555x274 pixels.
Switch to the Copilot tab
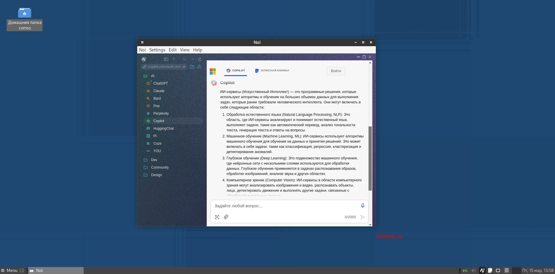[x=236, y=71]
